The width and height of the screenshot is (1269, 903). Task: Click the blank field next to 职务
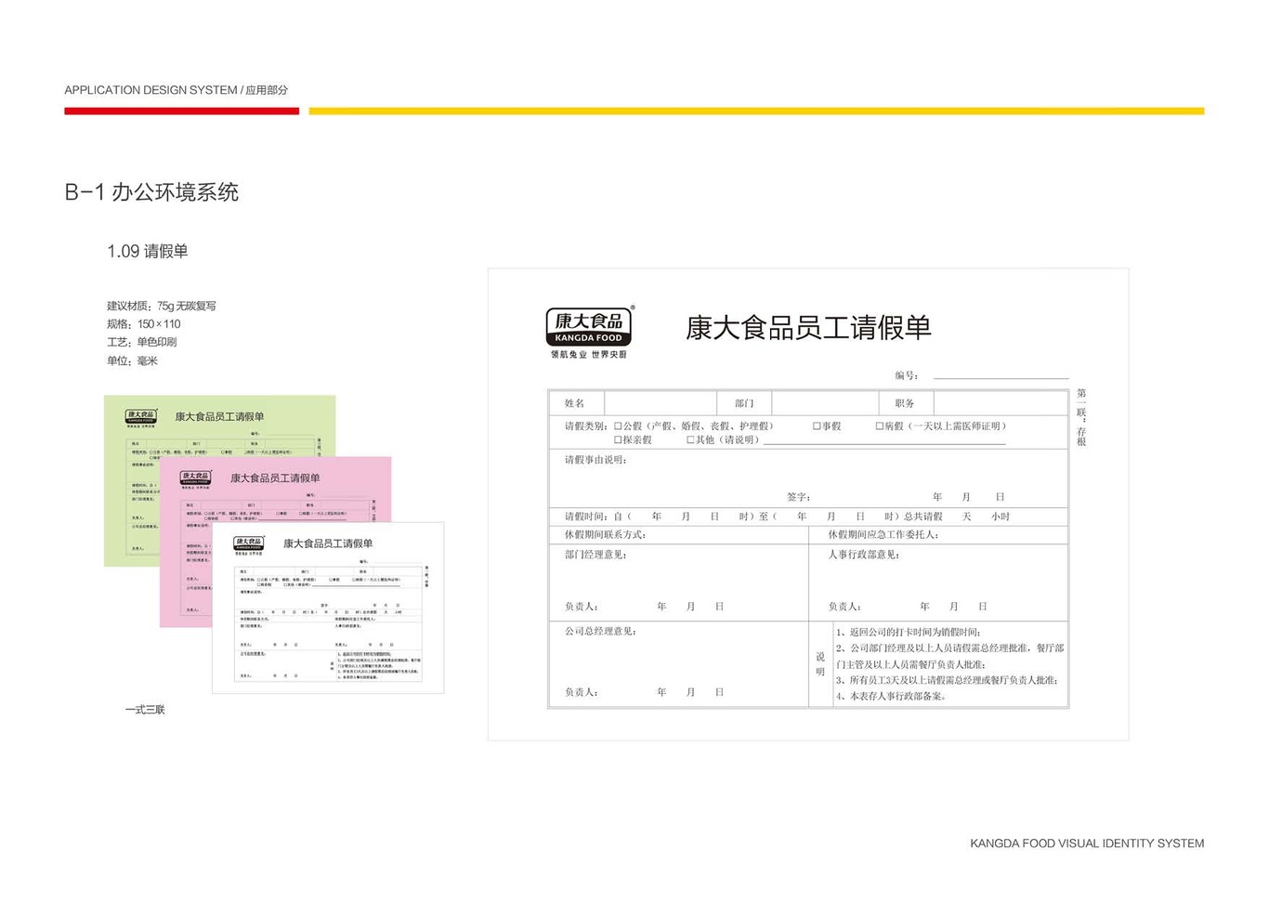(1000, 403)
